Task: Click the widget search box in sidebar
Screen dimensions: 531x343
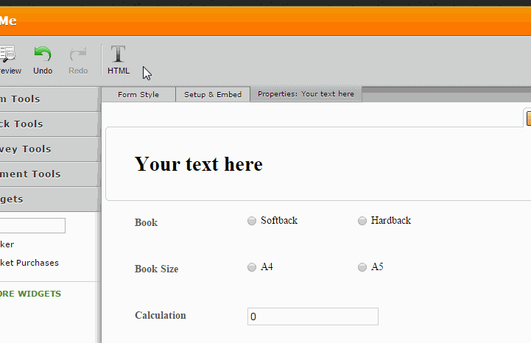Action: 32,225
